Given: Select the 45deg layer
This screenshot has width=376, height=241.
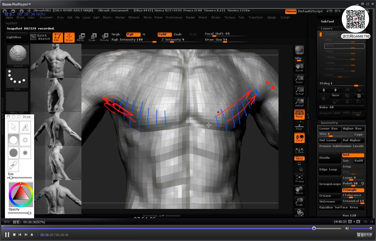Looking at the screenshot, I should pyautogui.click(x=344, y=46).
